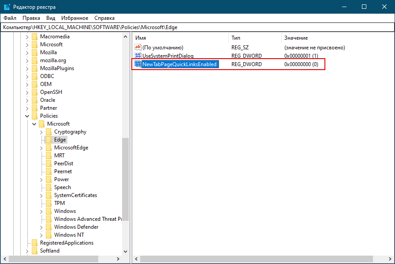Screen dimensions: 395x264
Task: Click tree pane scroll right arrow
Action: pos(118,259)
